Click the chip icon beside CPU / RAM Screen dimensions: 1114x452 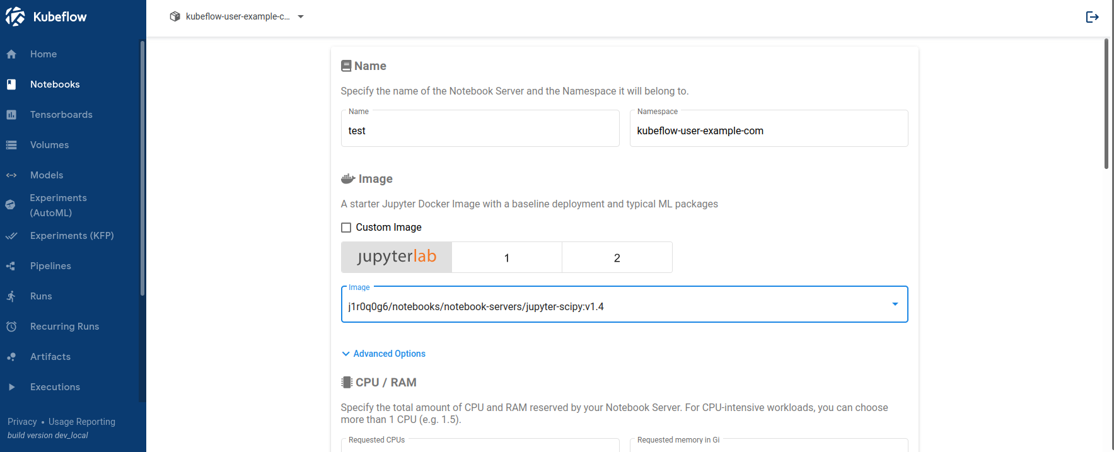pyautogui.click(x=347, y=383)
